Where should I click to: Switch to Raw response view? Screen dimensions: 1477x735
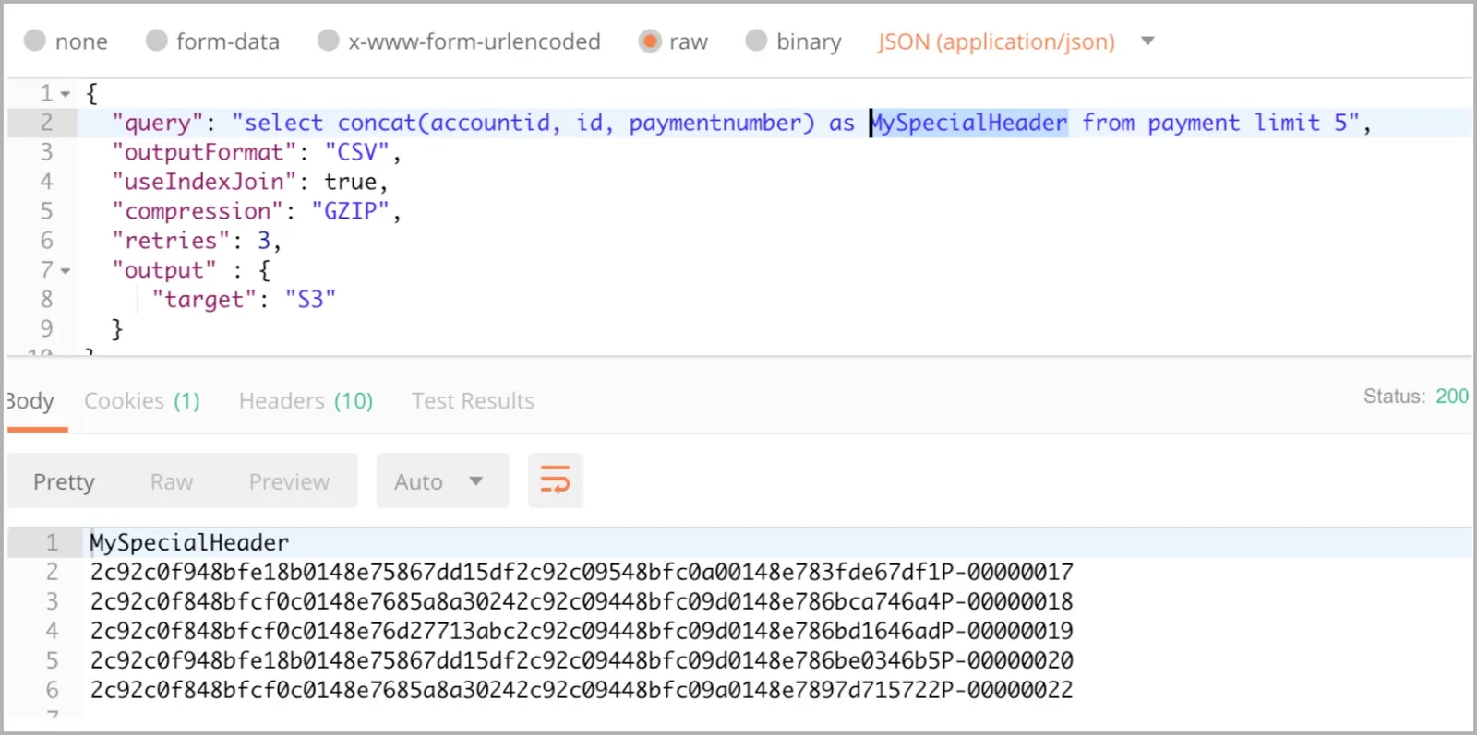pyautogui.click(x=172, y=481)
